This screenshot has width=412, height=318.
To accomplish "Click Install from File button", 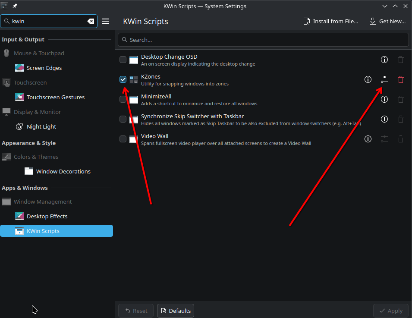I will tap(331, 21).
